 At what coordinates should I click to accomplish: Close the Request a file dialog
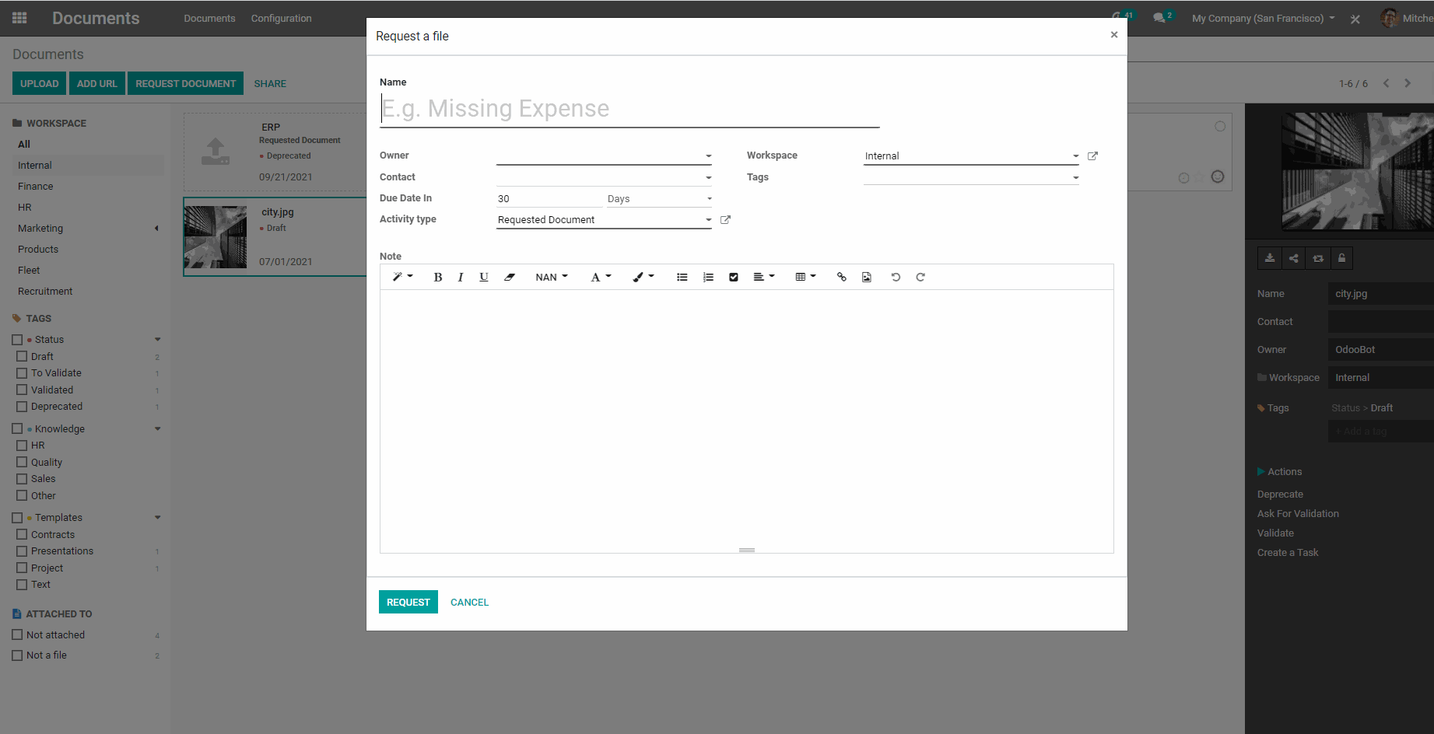click(1114, 35)
